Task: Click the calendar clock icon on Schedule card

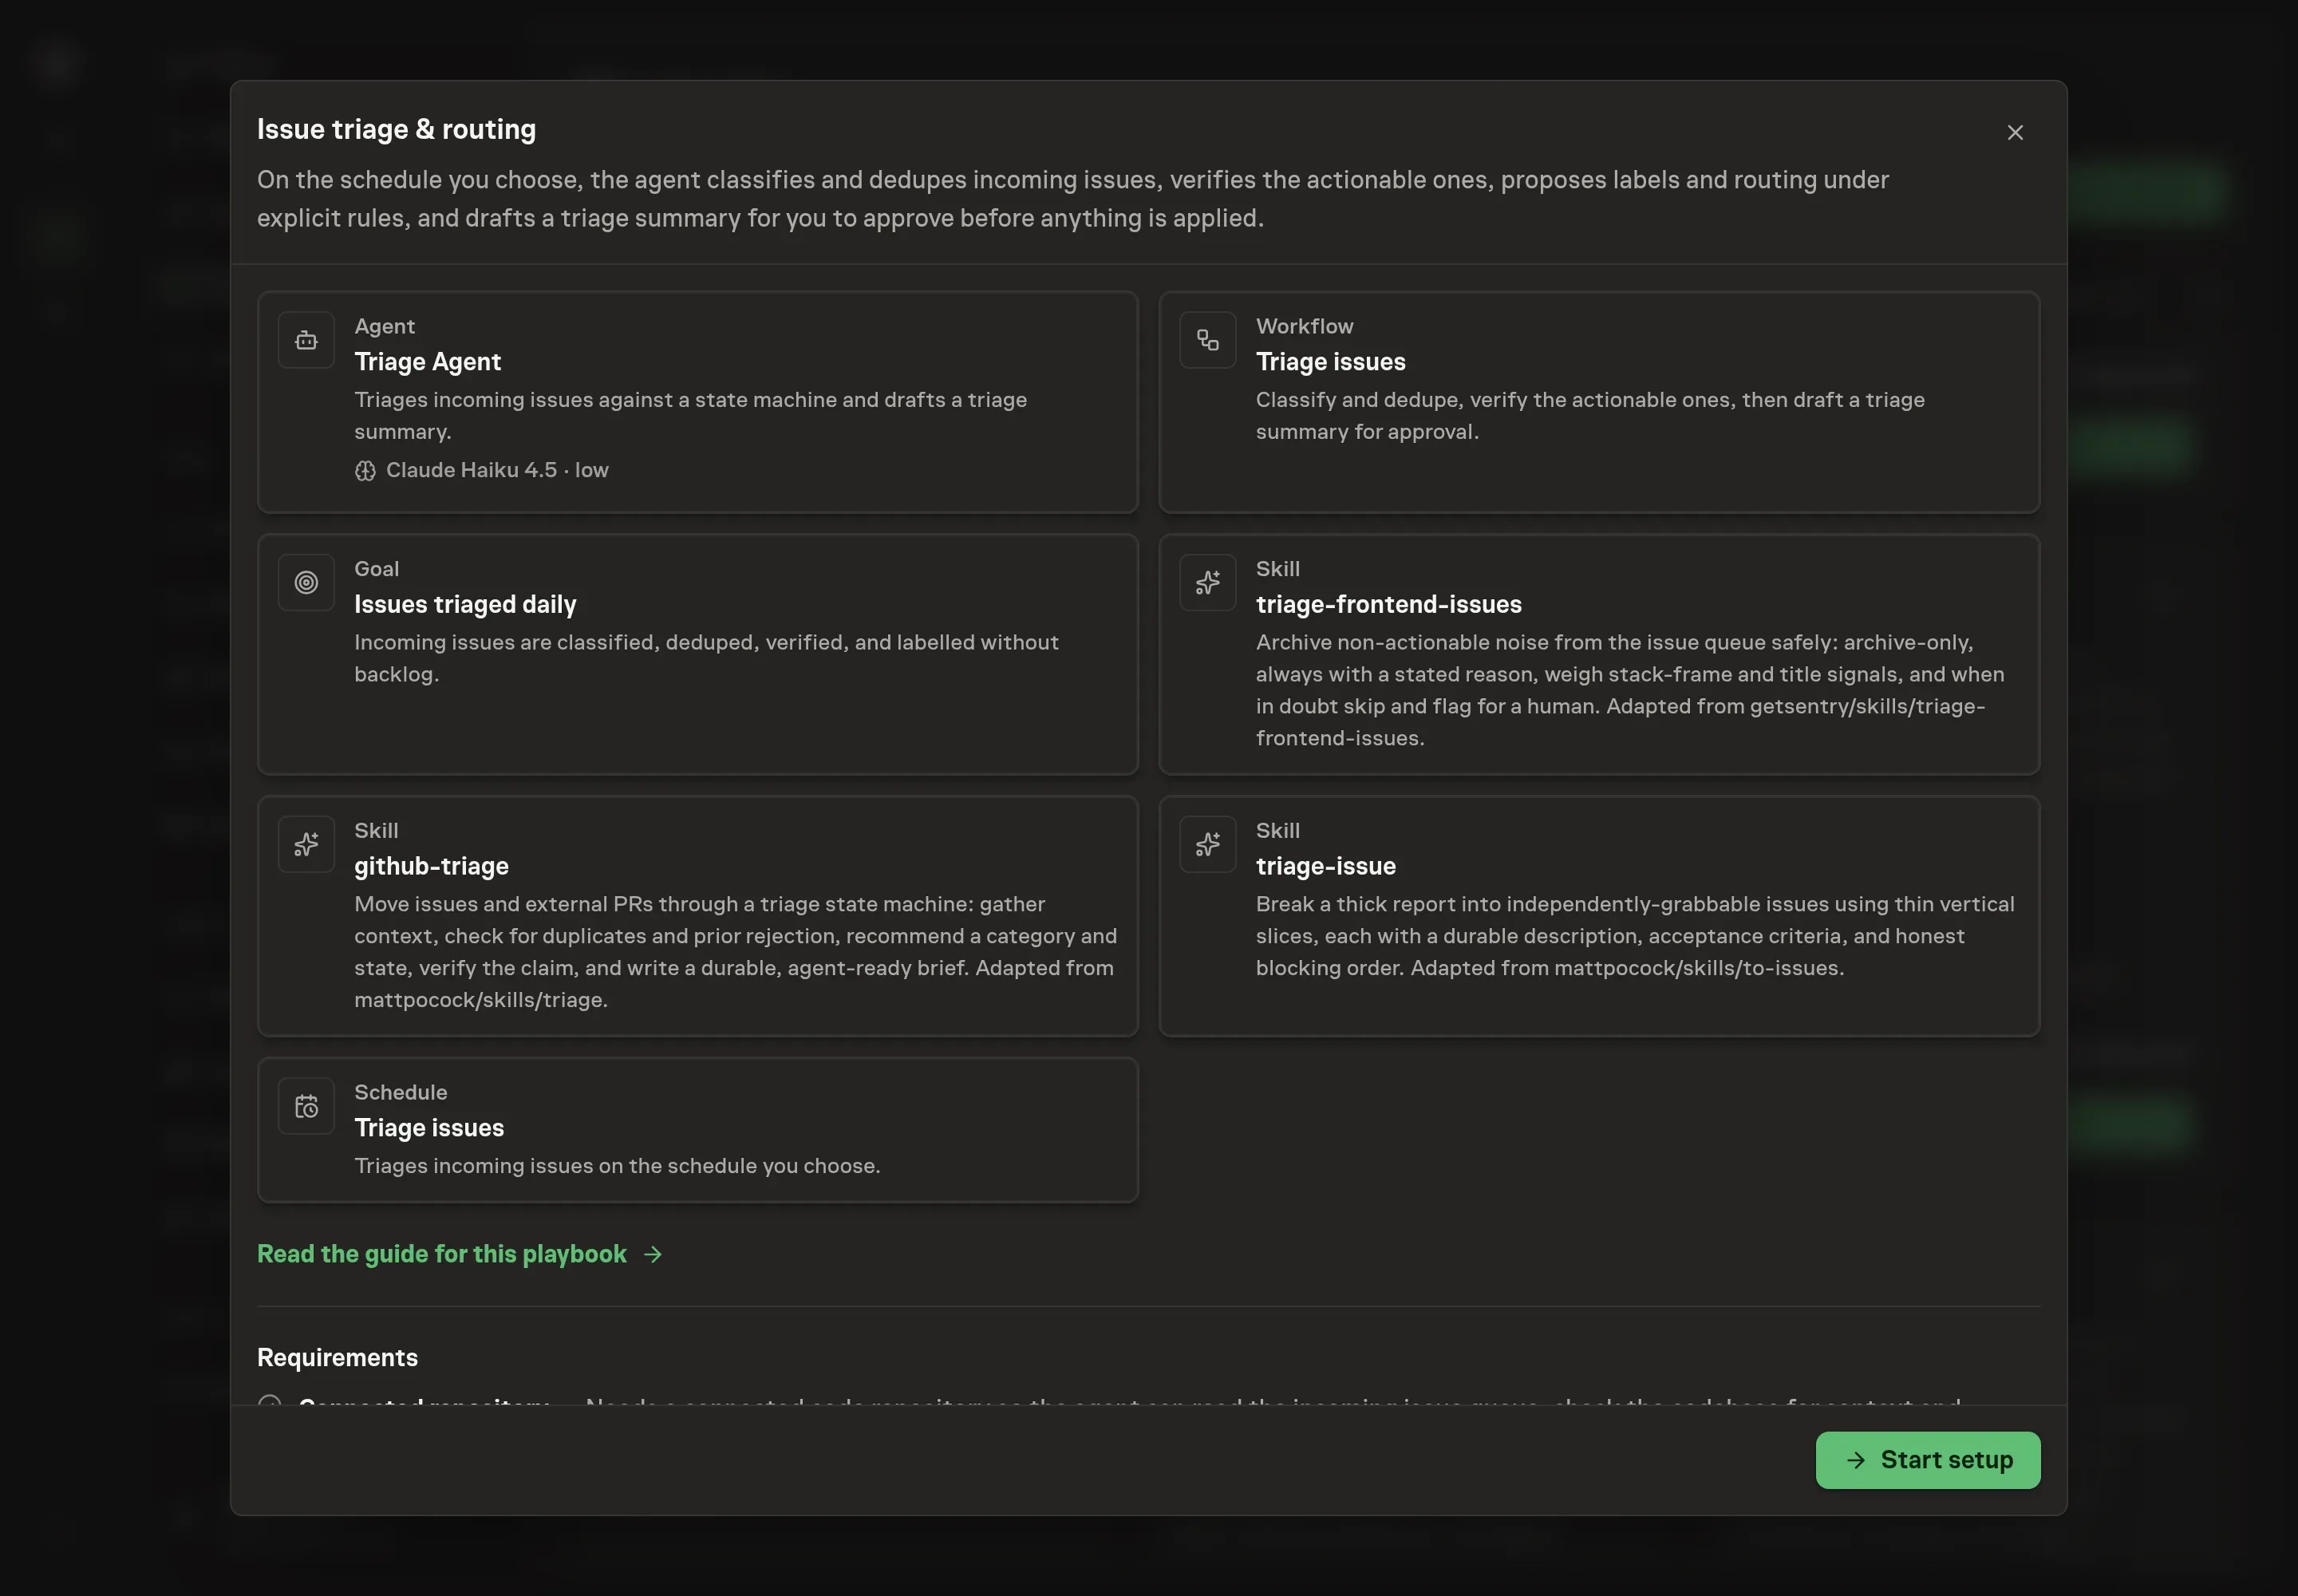Action: coord(306,1106)
